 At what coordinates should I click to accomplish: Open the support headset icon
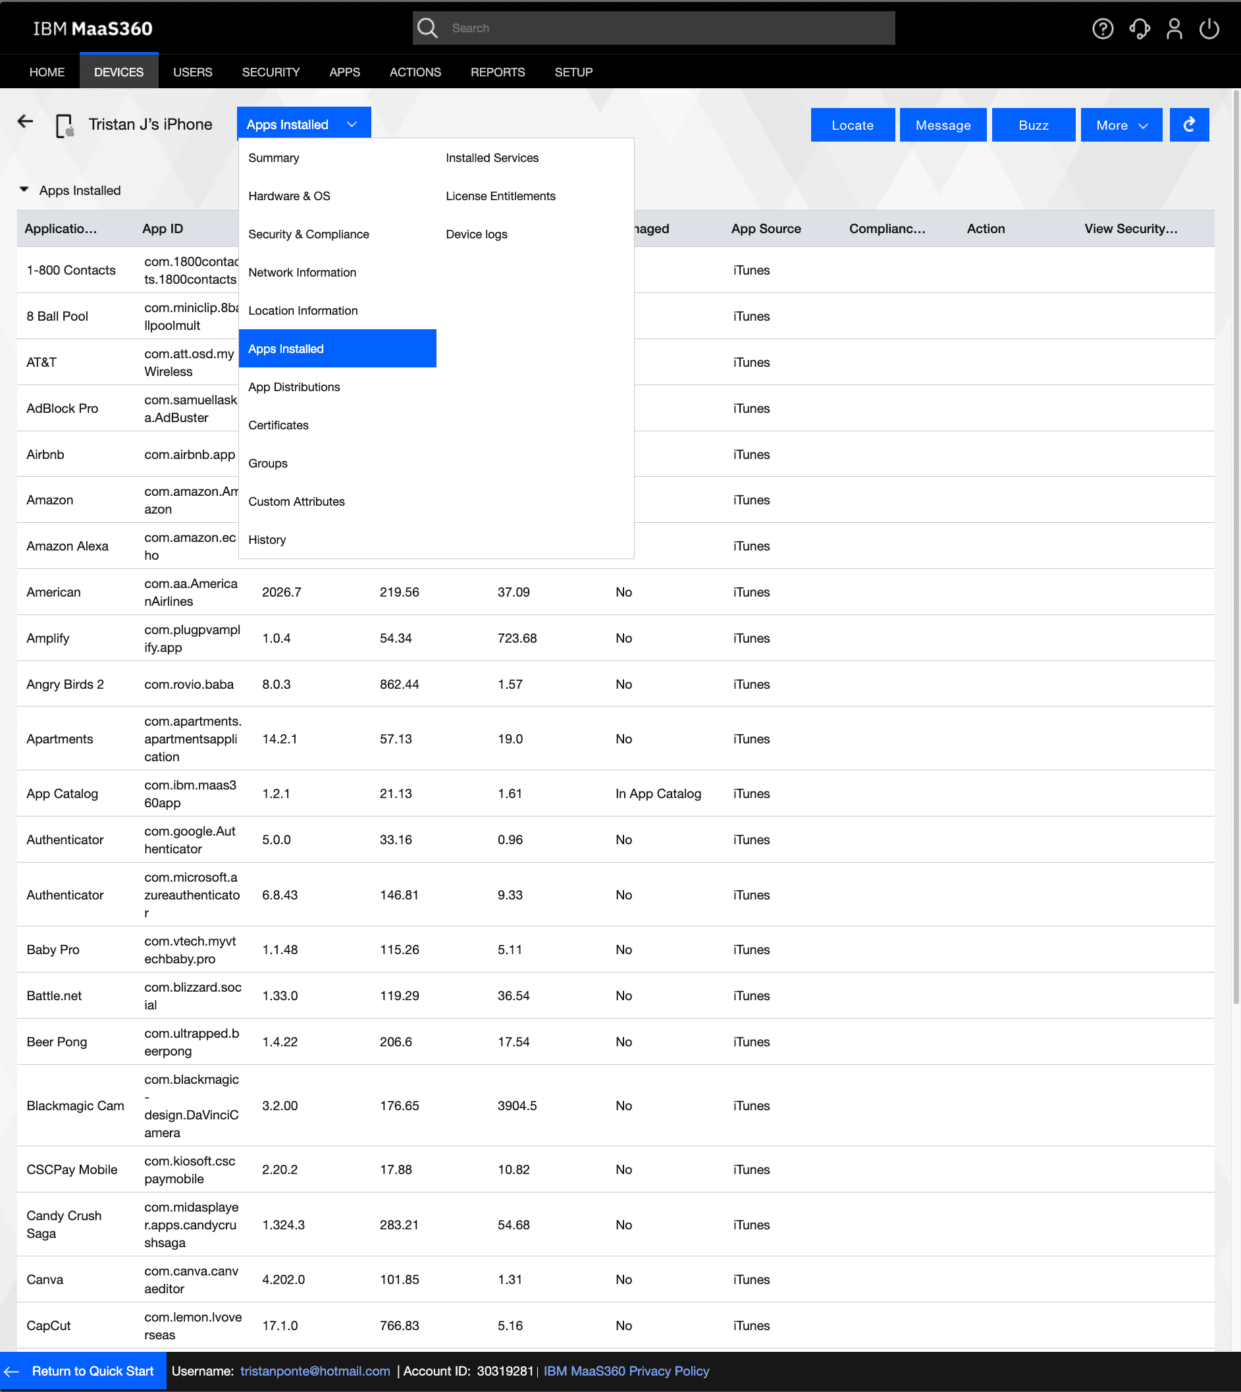point(1140,29)
